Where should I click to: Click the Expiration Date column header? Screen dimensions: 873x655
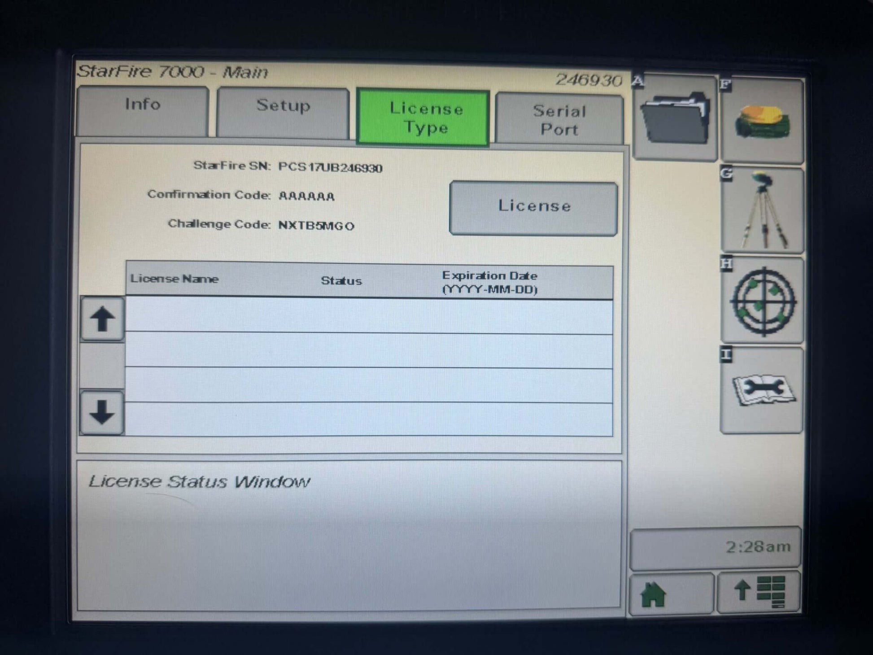pos(489,282)
